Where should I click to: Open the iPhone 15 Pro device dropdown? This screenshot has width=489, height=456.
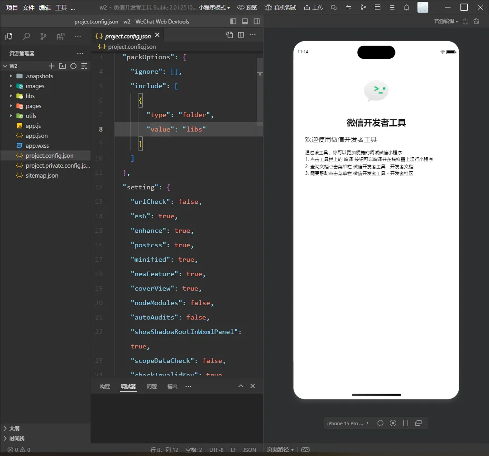pos(347,423)
